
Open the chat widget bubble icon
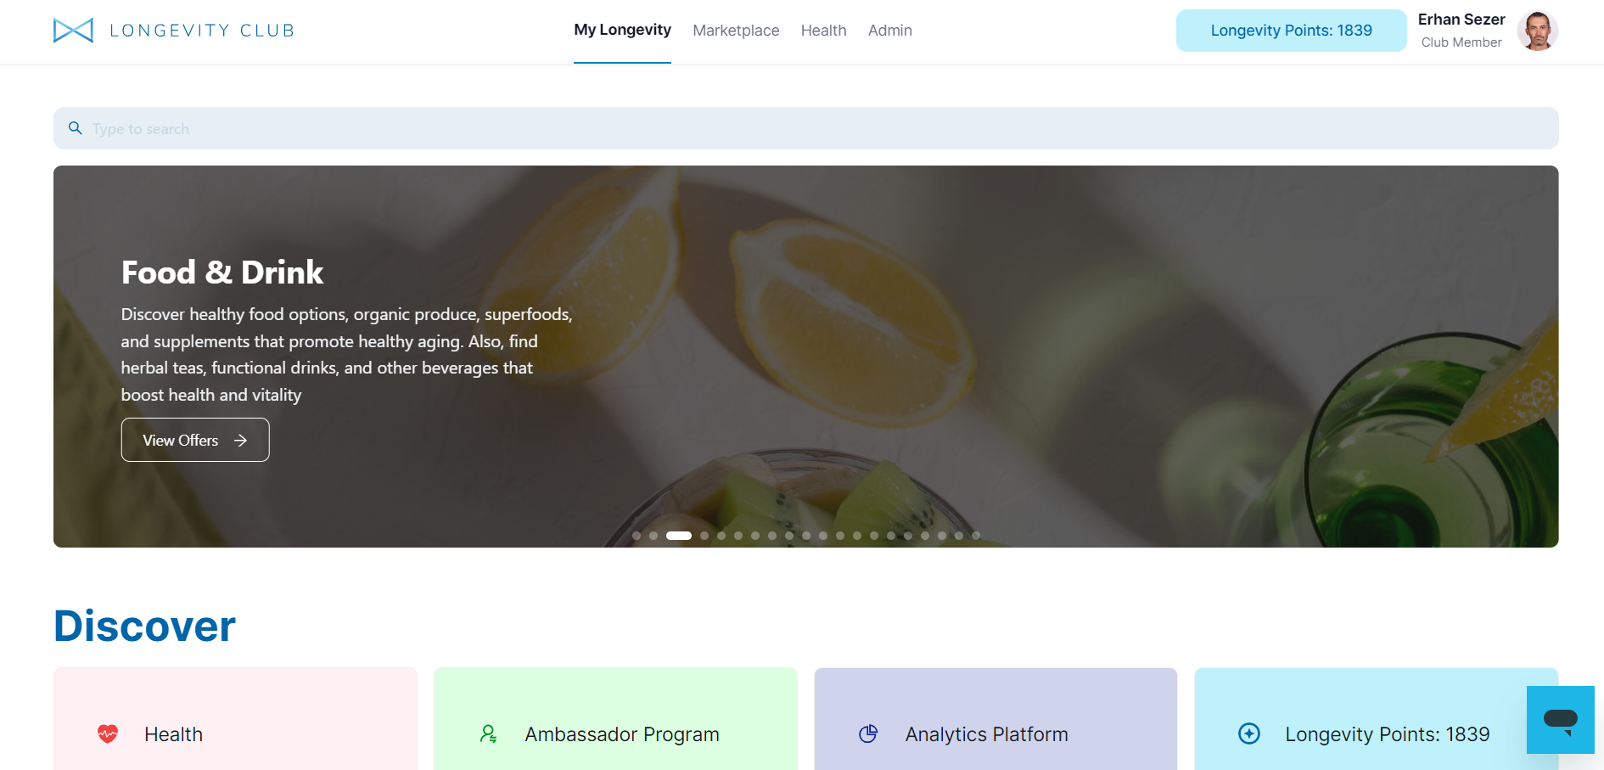tap(1560, 720)
